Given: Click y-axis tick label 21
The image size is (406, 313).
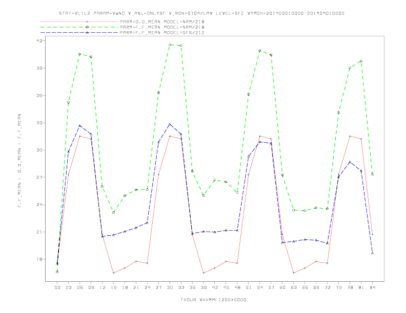Looking at the screenshot, I should [x=39, y=232].
